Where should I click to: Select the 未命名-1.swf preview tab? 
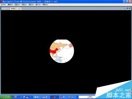16,8
